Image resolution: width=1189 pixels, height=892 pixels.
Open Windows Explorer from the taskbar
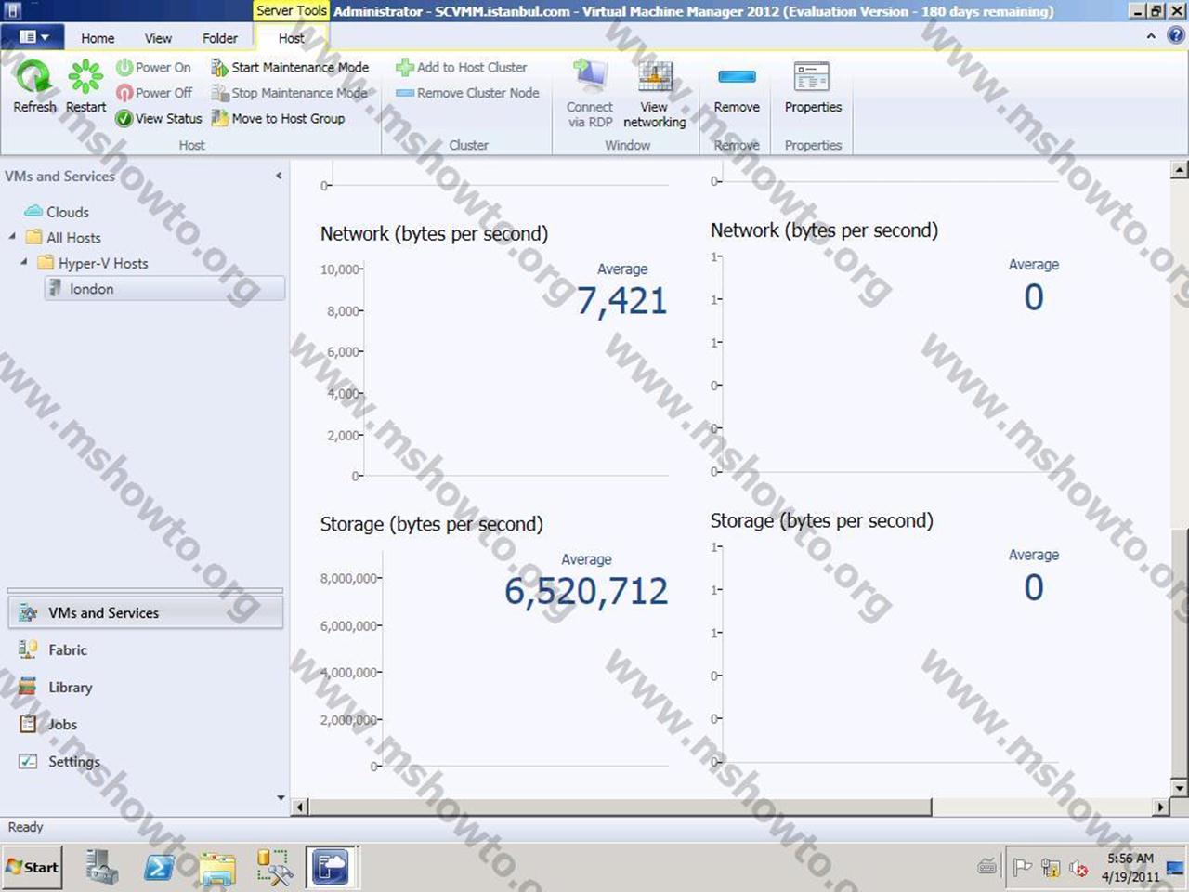(x=217, y=867)
